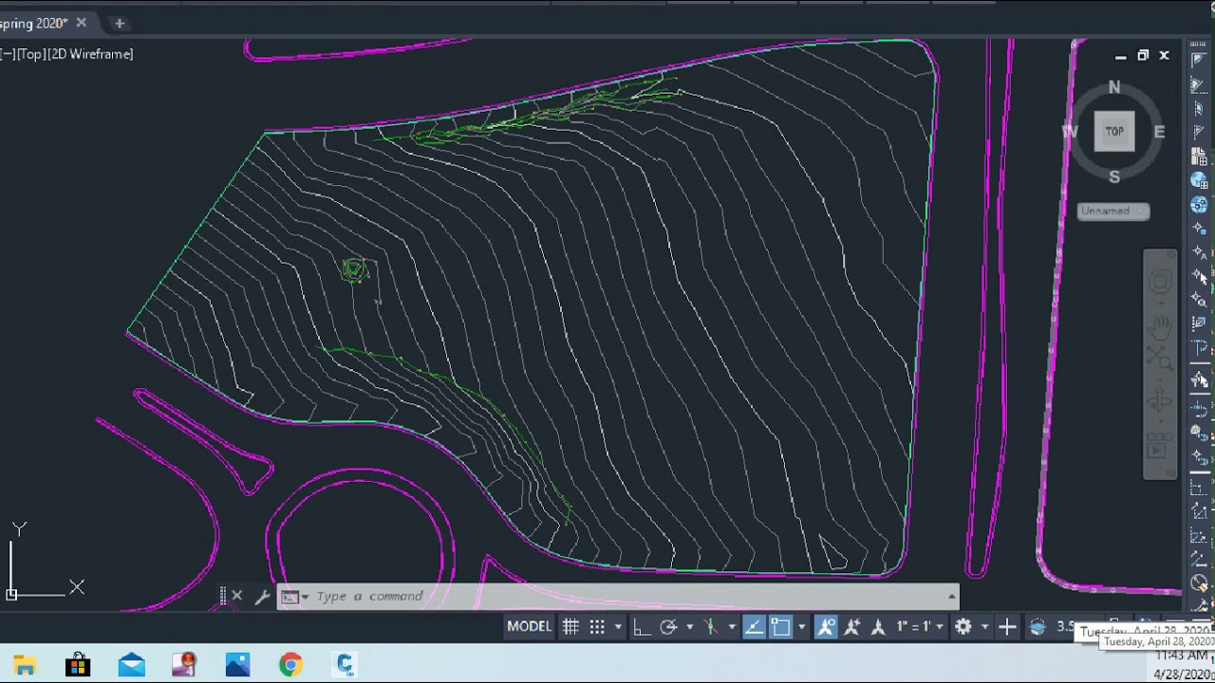Click the globe with grid icon in right toolbar
This screenshot has height=683, width=1215.
[1199, 180]
